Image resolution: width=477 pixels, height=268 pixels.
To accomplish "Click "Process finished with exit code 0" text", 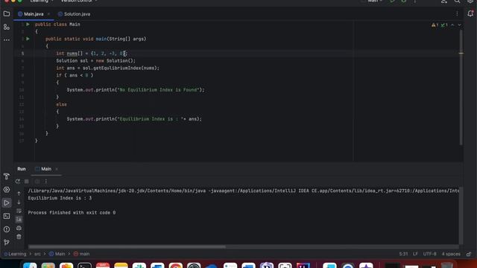I will pos(72,213).
